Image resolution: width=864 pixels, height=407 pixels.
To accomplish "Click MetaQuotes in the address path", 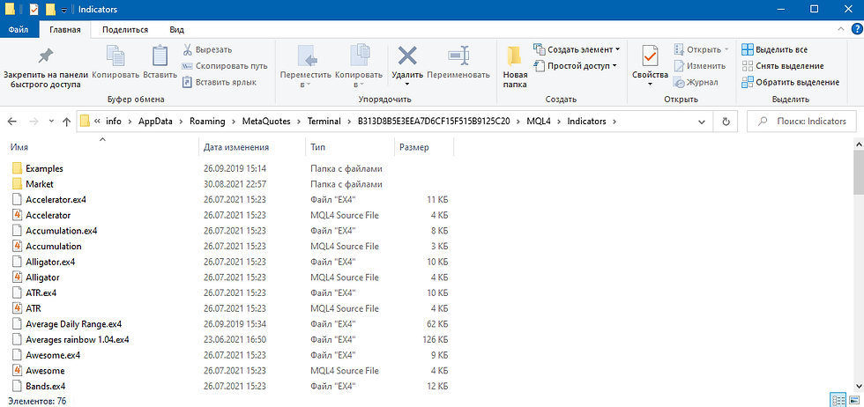I will (x=267, y=122).
